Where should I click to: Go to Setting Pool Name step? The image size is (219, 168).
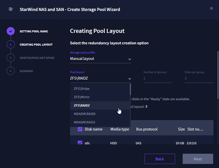click(34, 31)
